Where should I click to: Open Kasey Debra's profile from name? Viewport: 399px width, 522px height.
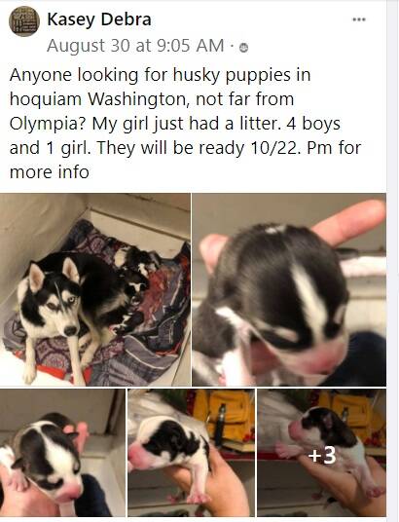[99, 19]
